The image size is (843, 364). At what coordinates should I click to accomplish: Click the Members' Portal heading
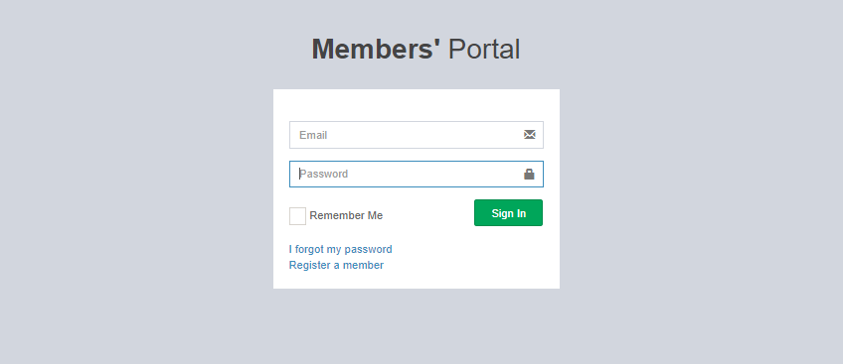pos(416,50)
